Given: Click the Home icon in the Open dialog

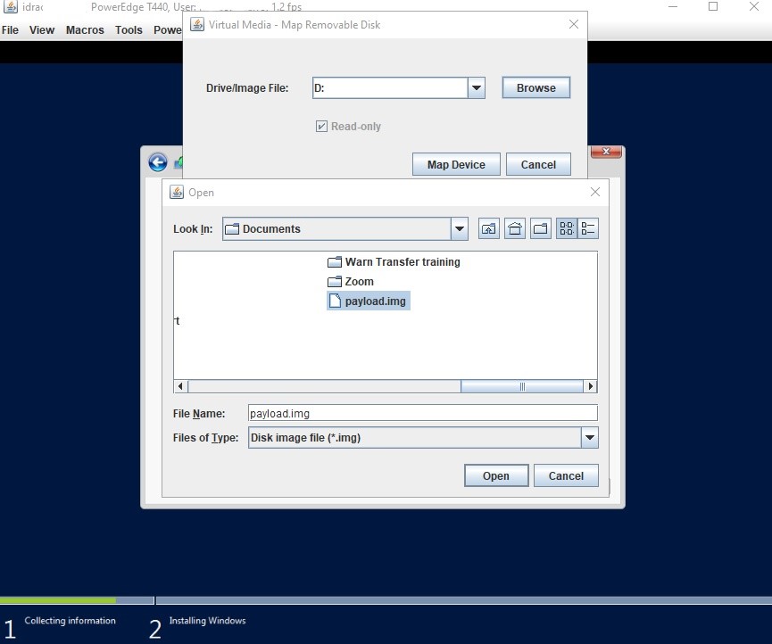Looking at the screenshot, I should pyautogui.click(x=514, y=228).
